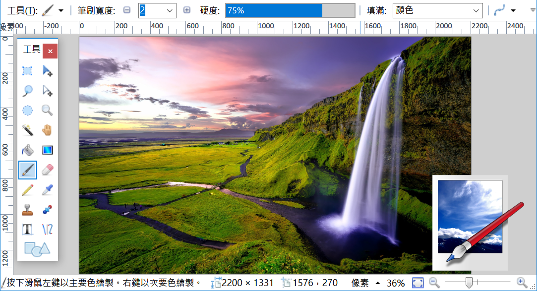The height and width of the screenshot is (291, 537).
Task: Open the 像素 units selector in status bar
Action: (365, 283)
